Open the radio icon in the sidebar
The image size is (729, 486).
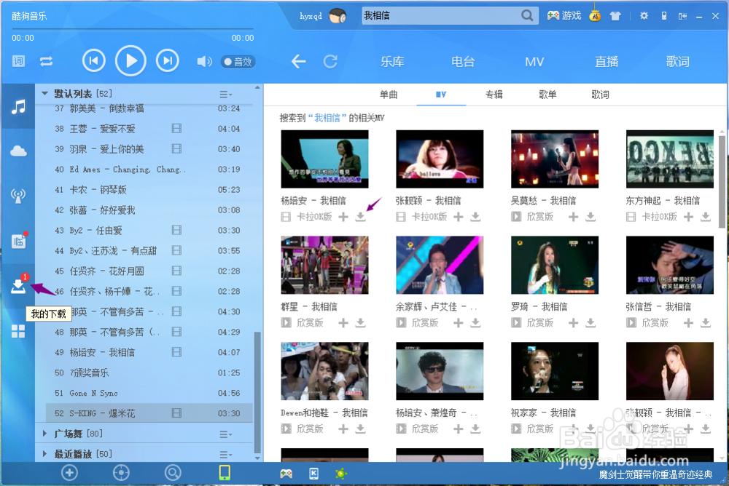(17, 195)
